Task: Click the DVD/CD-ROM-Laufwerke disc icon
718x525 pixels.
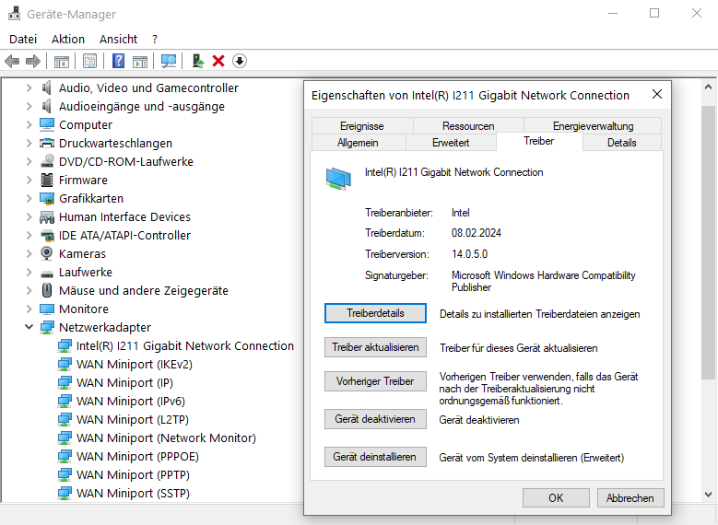Action: 47,161
